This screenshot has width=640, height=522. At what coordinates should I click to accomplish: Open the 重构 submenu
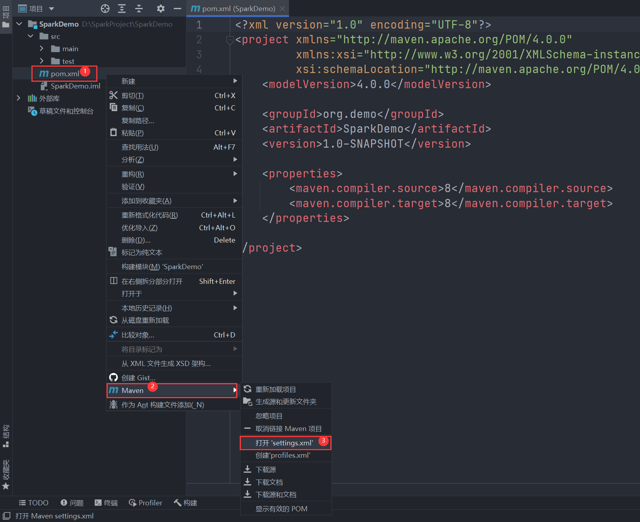click(x=174, y=174)
